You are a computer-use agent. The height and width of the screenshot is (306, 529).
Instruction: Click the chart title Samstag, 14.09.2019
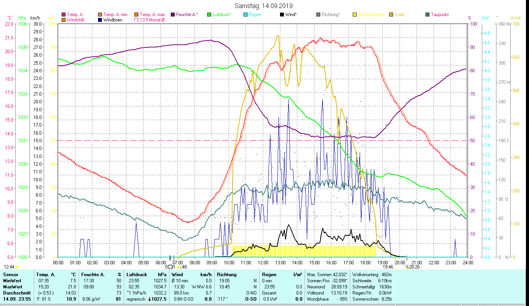point(265,6)
